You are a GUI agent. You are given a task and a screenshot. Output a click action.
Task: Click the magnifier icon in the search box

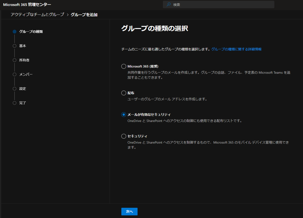[168, 5]
